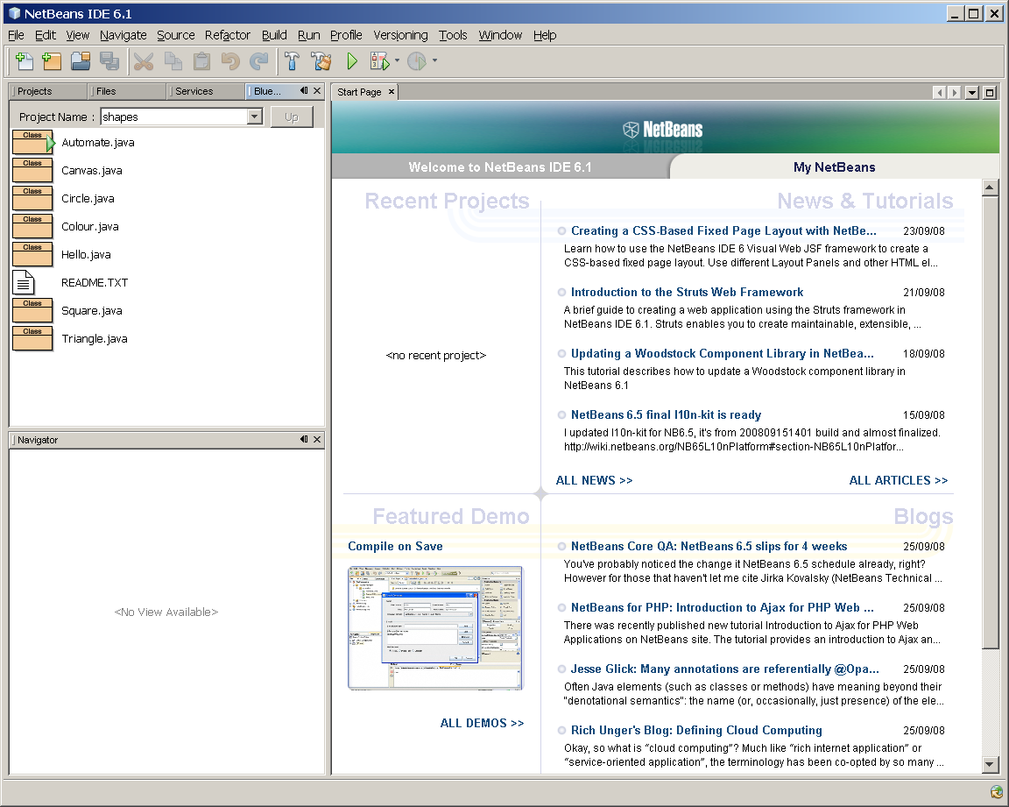Select Triangle.java in the class list
The width and height of the screenshot is (1009, 807).
(x=95, y=339)
